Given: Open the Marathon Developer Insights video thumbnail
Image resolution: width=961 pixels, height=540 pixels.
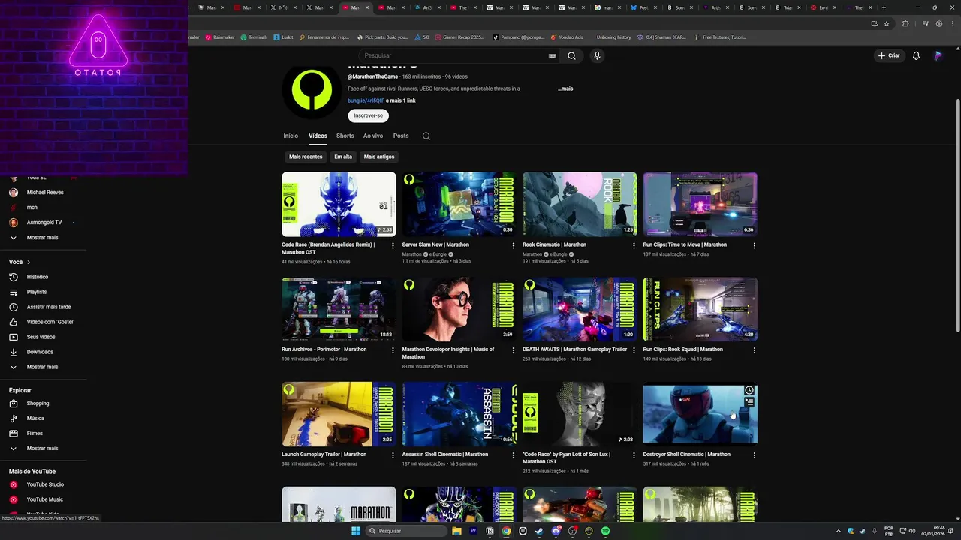Looking at the screenshot, I should point(459,309).
